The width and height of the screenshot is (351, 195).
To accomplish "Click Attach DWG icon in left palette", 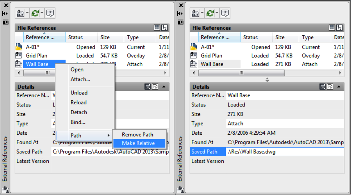I will [20, 13].
